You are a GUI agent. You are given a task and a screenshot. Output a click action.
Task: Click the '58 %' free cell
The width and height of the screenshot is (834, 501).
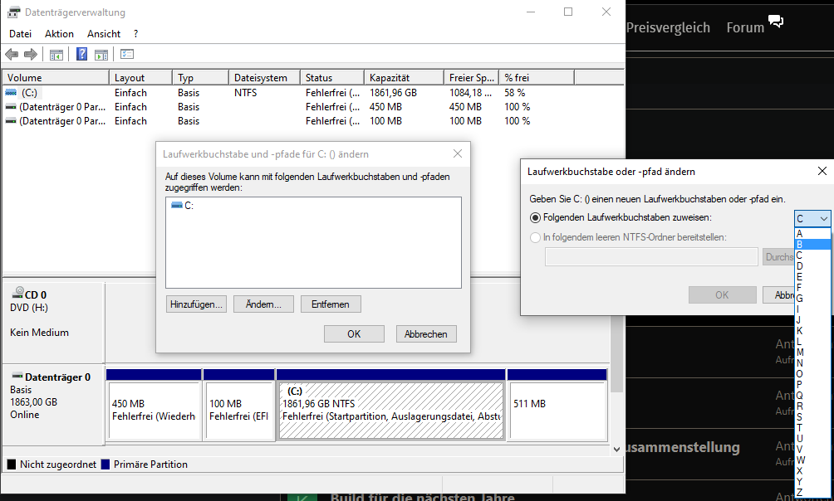tap(514, 92)
